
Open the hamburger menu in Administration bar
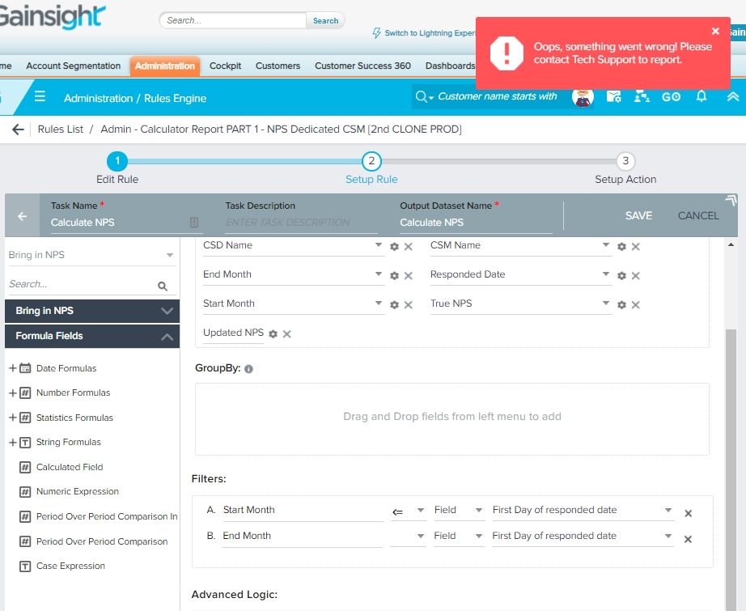40,96
